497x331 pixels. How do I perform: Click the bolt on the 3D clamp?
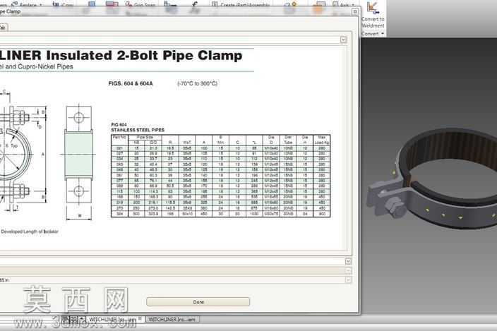(395, 206)
